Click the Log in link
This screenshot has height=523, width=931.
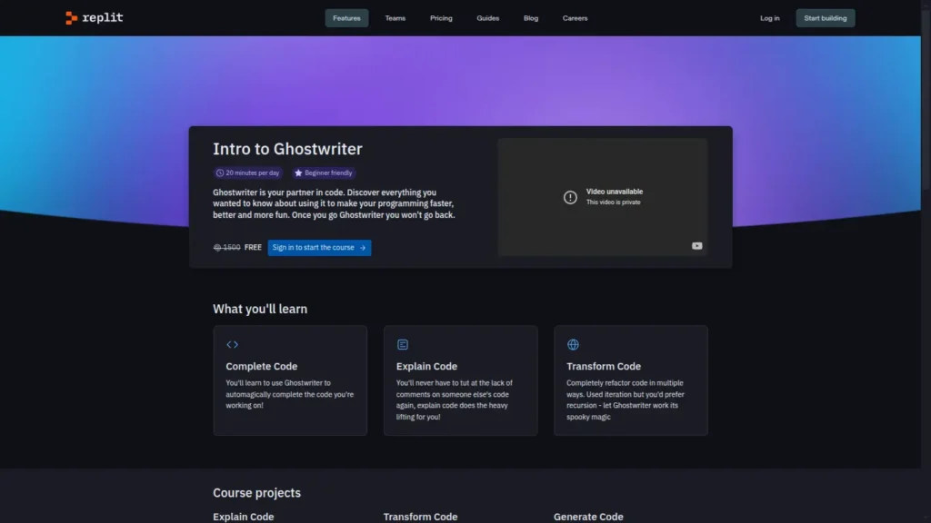point(769,18)
